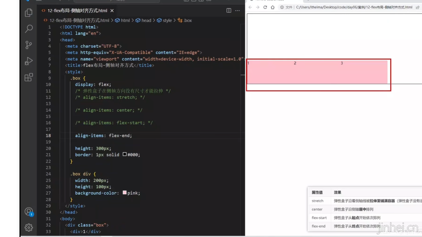
Task: Click the commented align-items: flex-start line
Action: (114, 123)
